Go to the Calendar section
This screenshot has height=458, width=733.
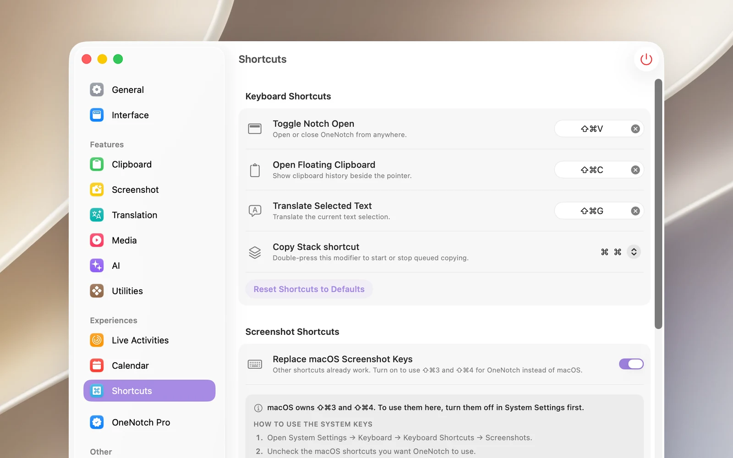coord(149,365)
